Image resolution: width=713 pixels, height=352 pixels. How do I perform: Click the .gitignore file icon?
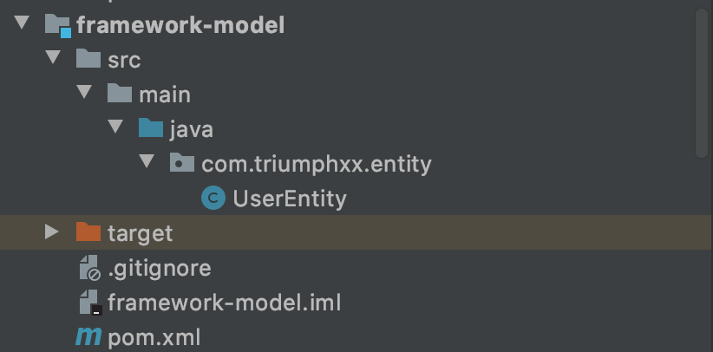(x=88, y=269)
